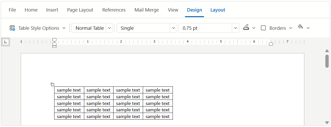
Task: Click the 0.75 pt line thickness field
Action: click(205, 28)
